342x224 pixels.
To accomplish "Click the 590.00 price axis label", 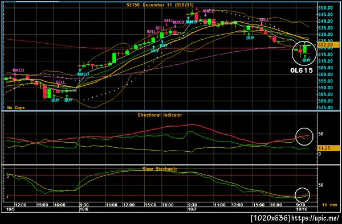I will tap(325, 88).
